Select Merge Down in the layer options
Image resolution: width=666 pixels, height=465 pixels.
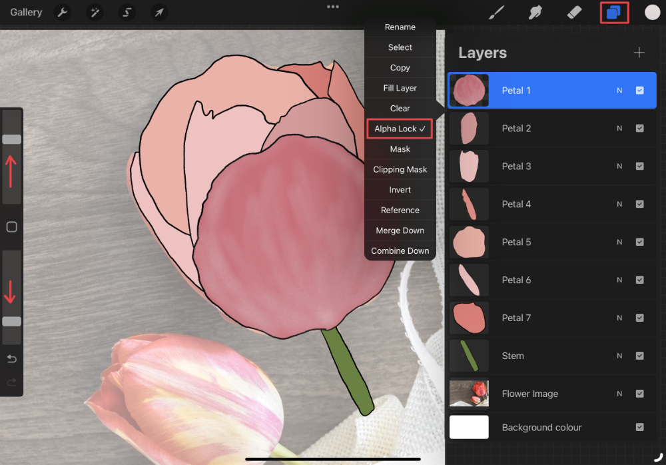tap(400, 230)
